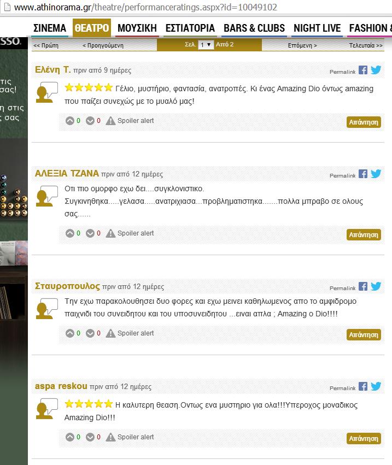This screenshot has width=392, height=465.
Task: Open the aspa reskou user profile name
Action: (61, 386)
